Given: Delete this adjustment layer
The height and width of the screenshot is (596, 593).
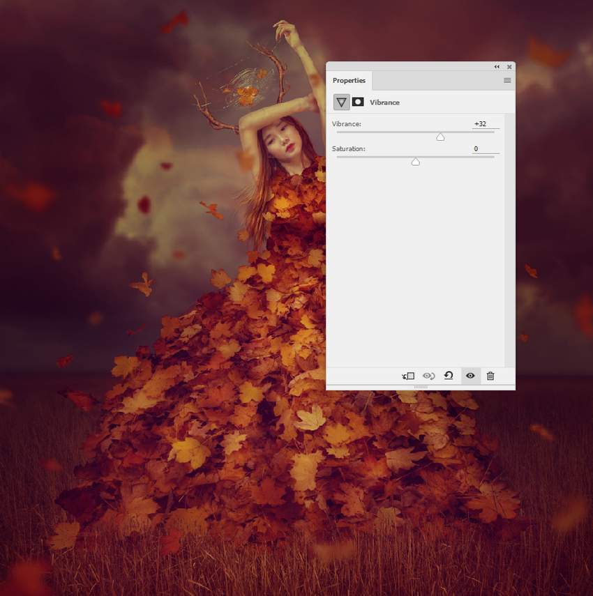Looking at the screenshot, I should pyautogui.click(x=490, y=376).
